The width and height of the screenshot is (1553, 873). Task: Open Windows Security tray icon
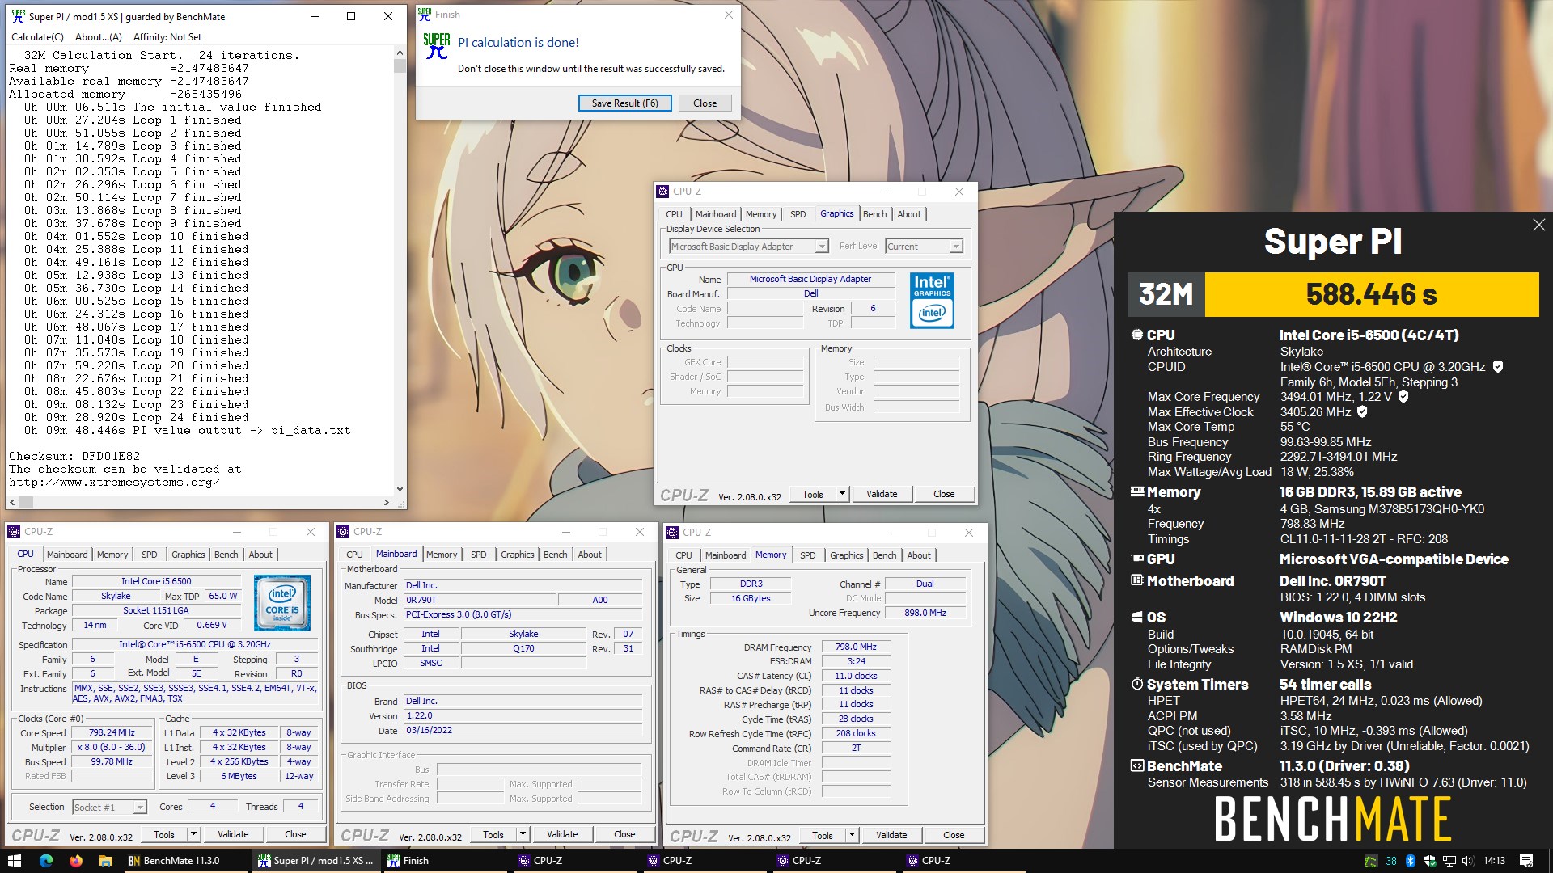coord(1430,861)
